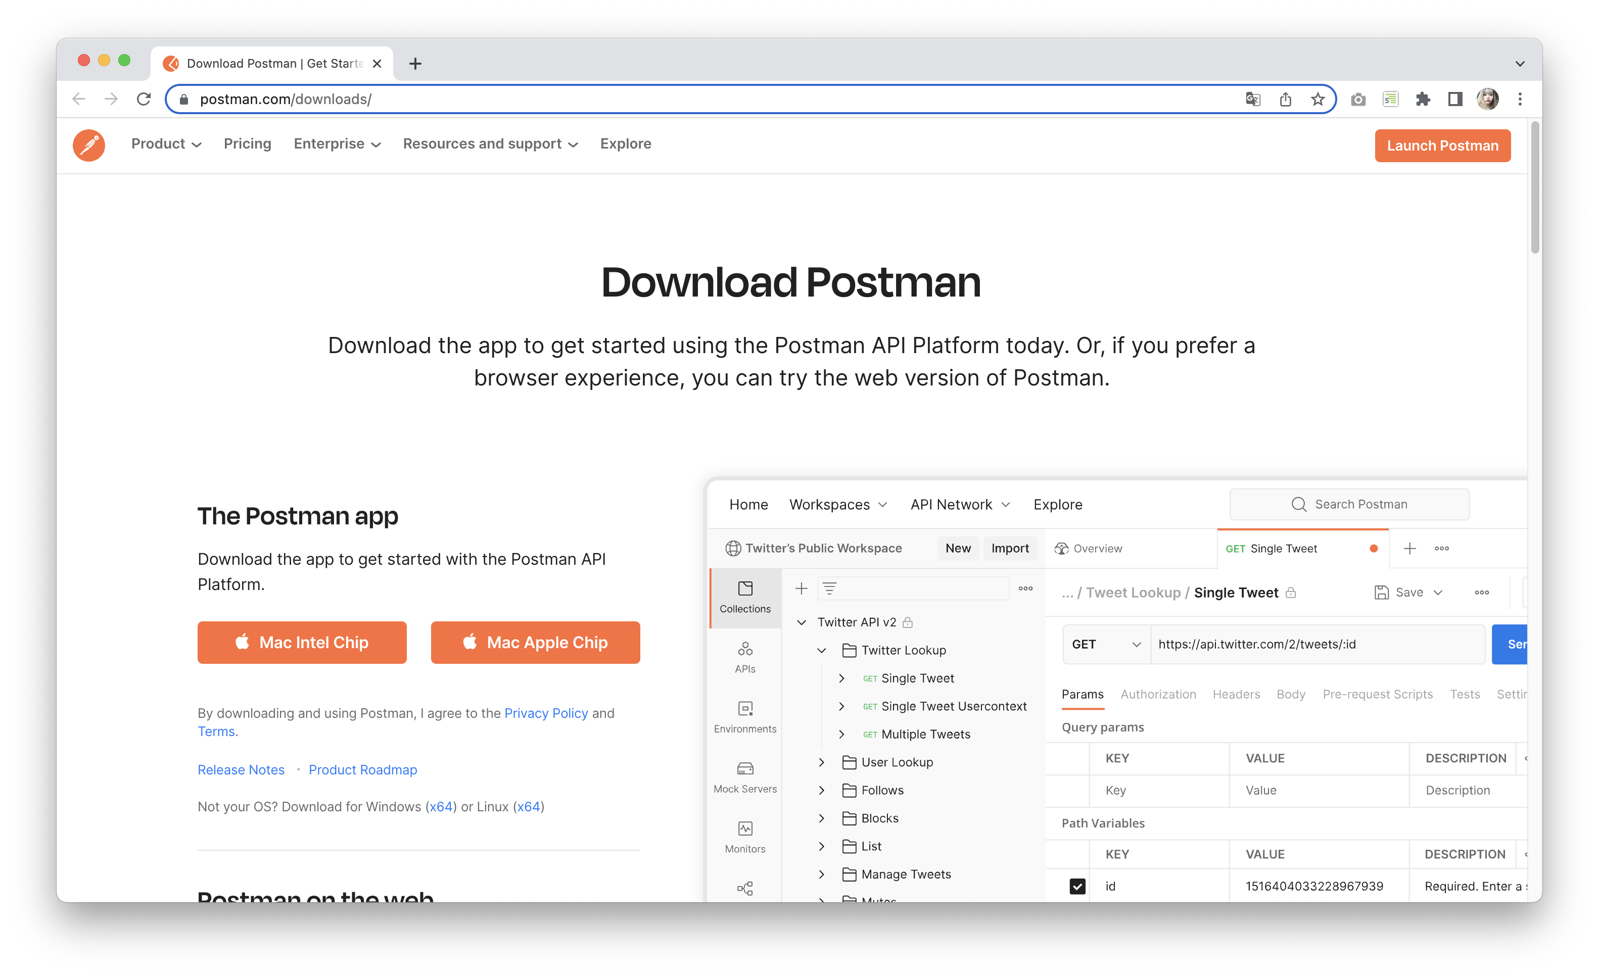Click the Search Postman field
The height and width of the screenshot is (977, 1599).
pos(1349,504)
